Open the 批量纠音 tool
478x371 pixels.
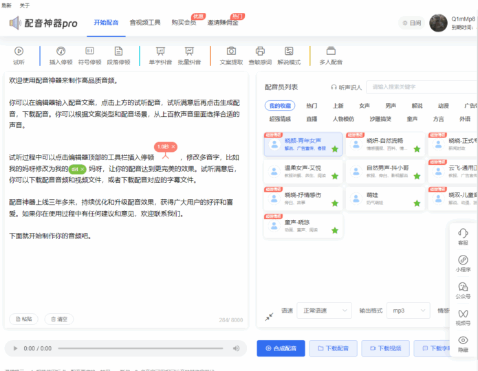pyautogui.click(x=189, y=56)
